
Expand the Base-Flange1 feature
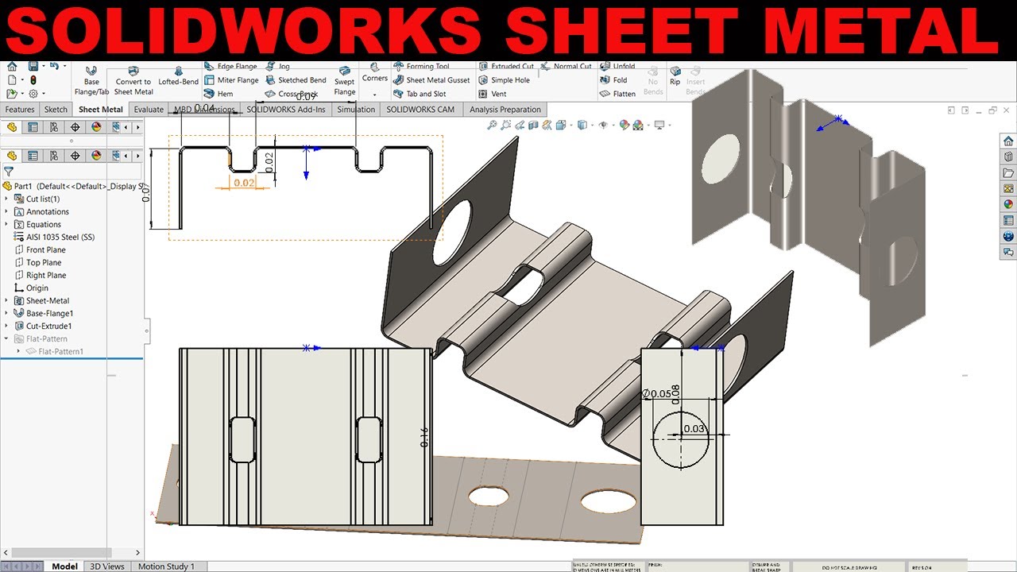click(7, 313)
